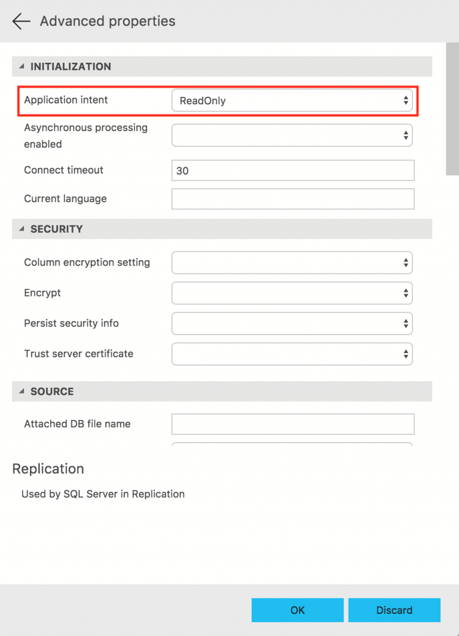Confirm changes with the OK button
The image size is (459, 636).
tap(297, 610)
